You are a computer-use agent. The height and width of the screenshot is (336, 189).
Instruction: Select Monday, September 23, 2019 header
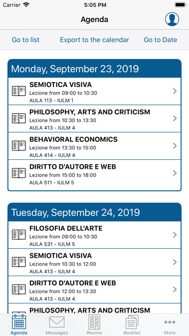click(94, 69)
